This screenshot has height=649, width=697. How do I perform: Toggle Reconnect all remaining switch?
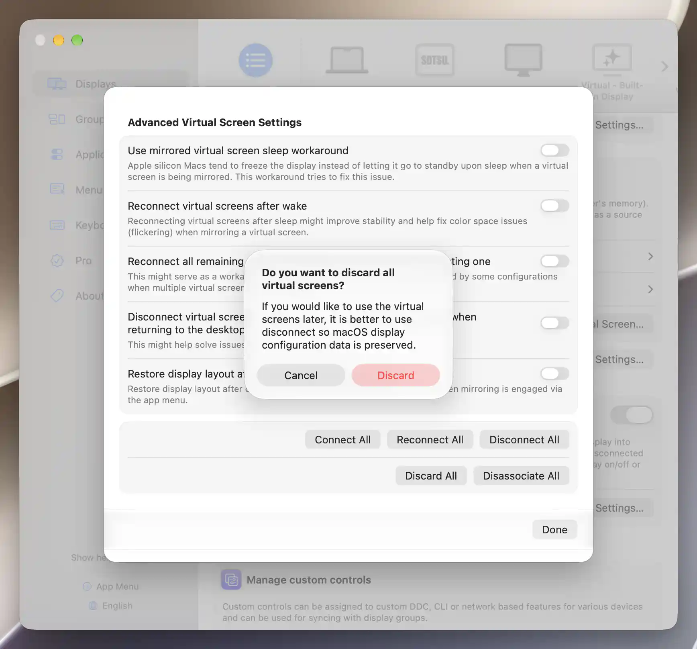click(x=554, y=261)
